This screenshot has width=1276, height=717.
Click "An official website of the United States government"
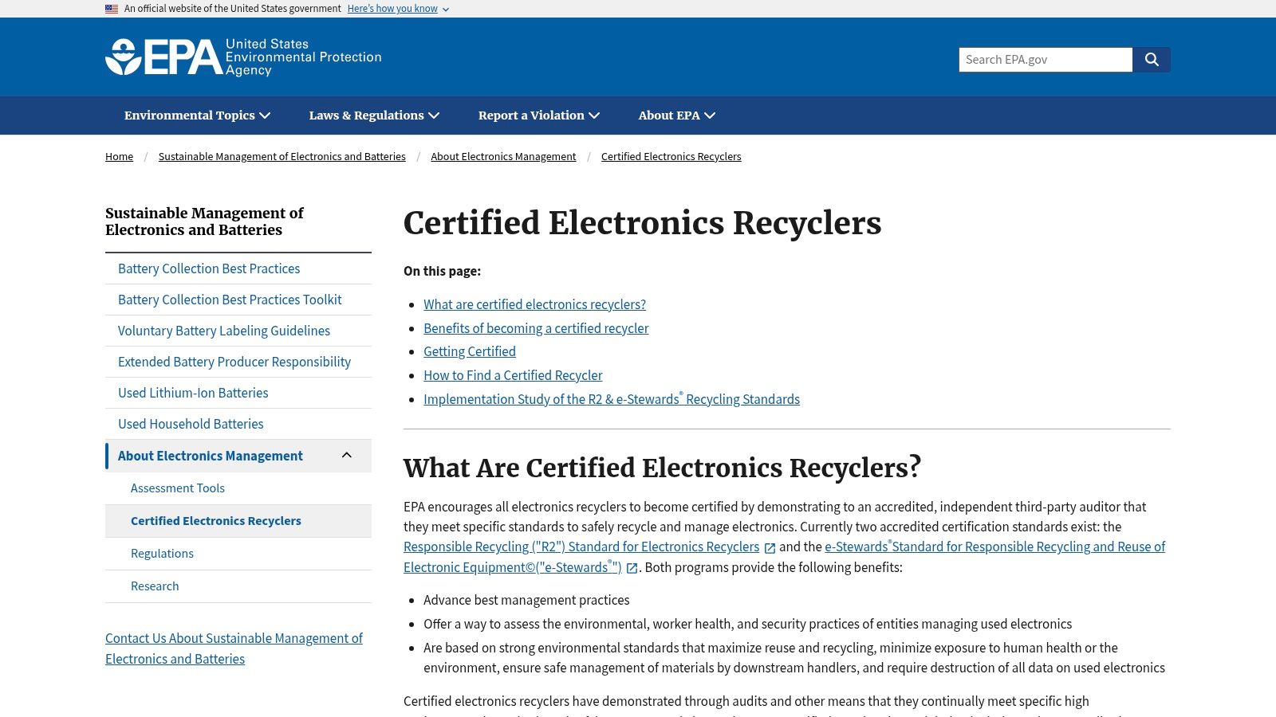[x=232, y=9]
